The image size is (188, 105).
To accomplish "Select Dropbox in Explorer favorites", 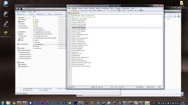I will click(22, 24).
